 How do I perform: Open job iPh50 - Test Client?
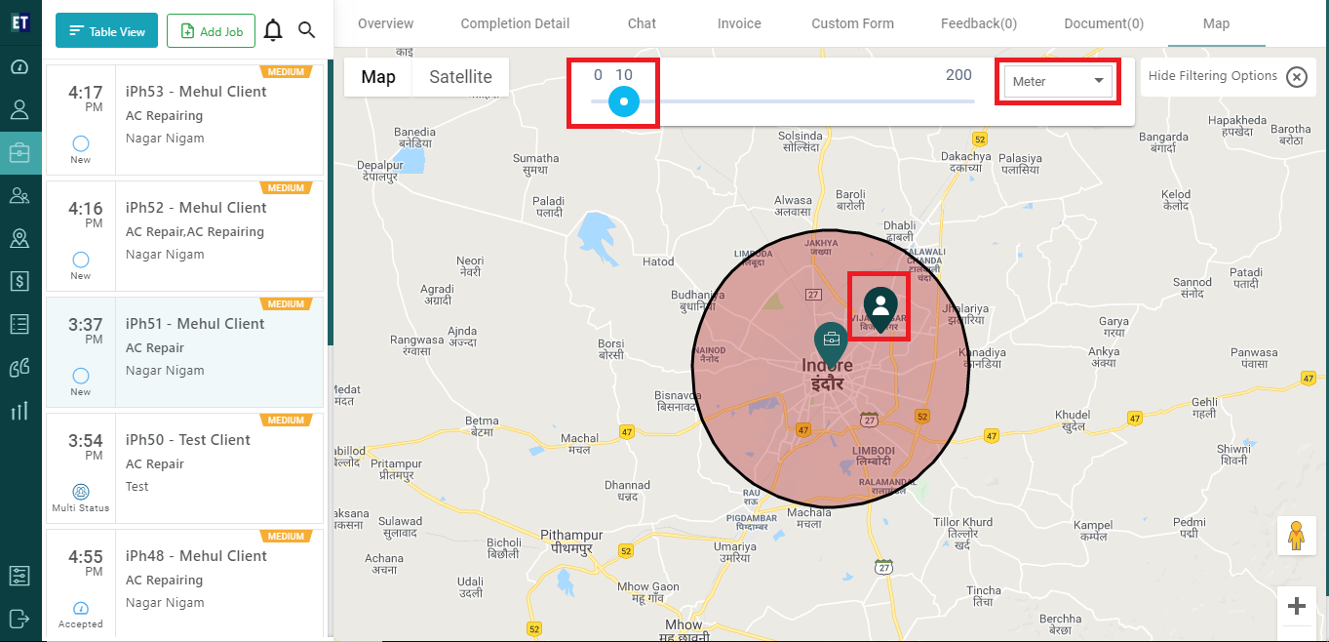tap(184, 468)
